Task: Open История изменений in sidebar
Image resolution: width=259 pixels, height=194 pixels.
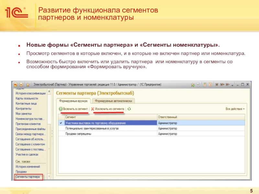Action: coord(28,167)
